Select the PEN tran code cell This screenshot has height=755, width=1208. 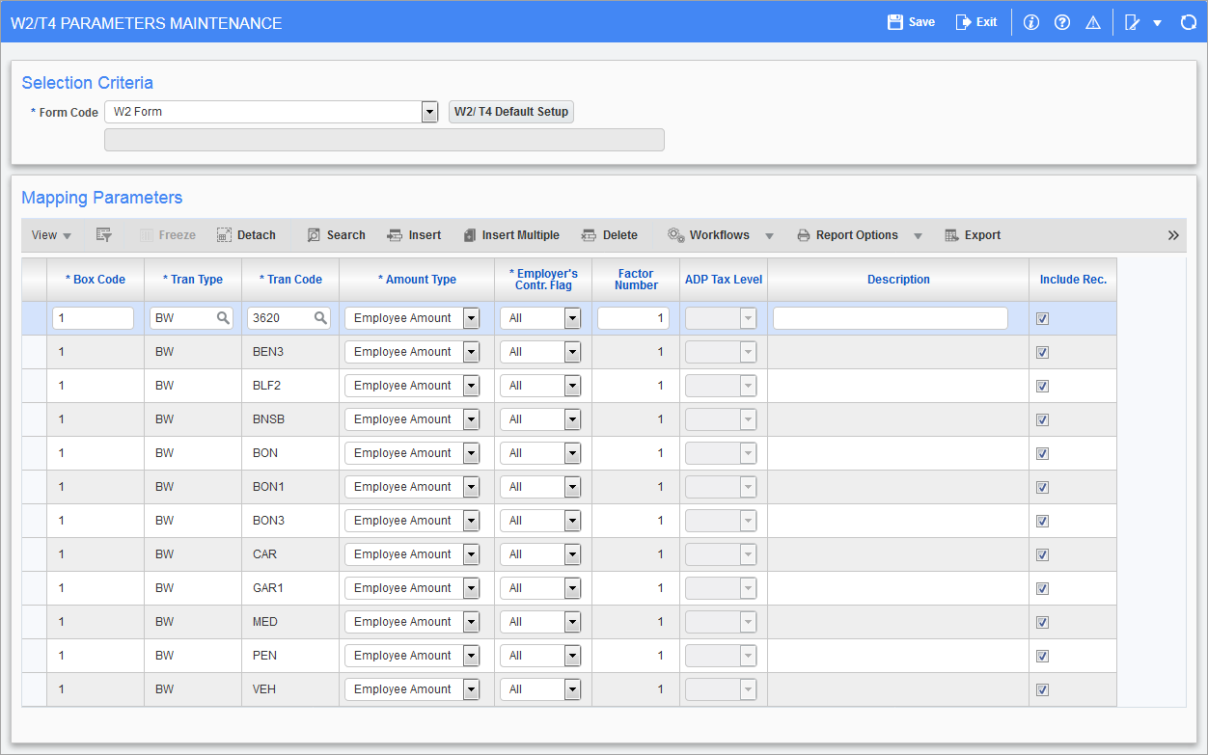290,656
